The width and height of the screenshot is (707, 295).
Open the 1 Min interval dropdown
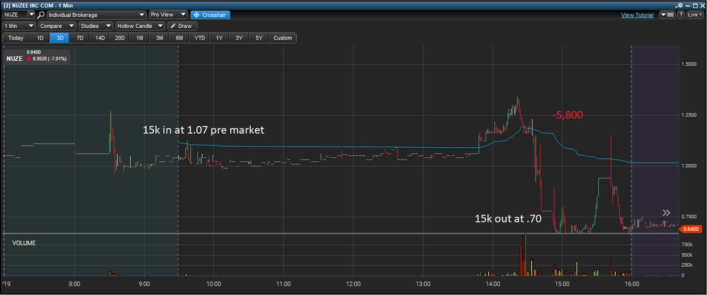pyautogui.click(x=19, y=26)
